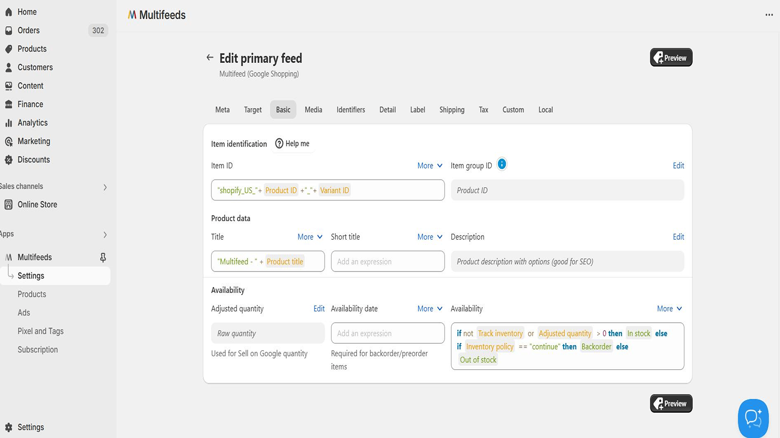Image resolution: width=780 pixels, height=438 pixels.
Task: Click the Content icon in sidebar
Action: [8, 86]
